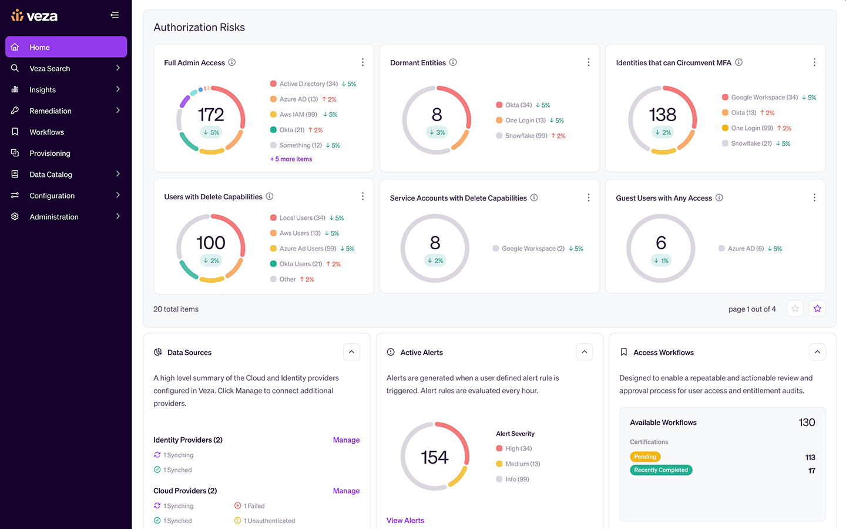Click the Veza logo
The image size is (846, 529).
pyautogui.click(x=34, y=15)
